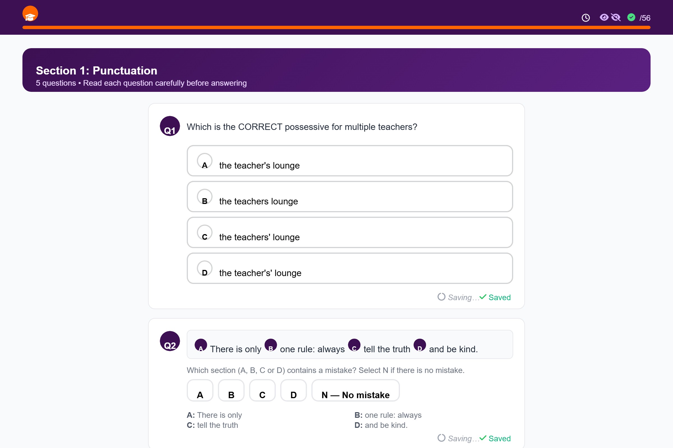Click the orange progress bar
This screenshot has height=448, width=673.
(336, 27)
